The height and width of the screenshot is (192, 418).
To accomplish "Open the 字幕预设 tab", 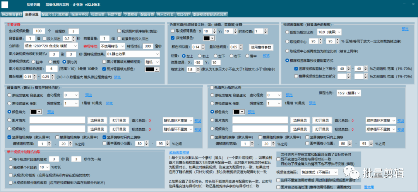I will [x=131, y=14].
